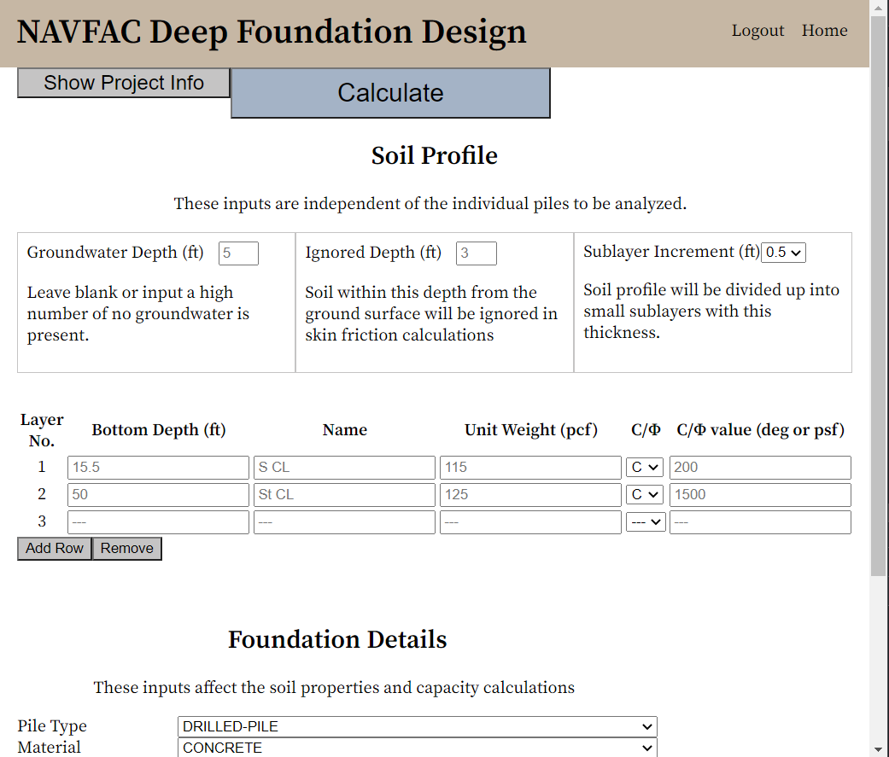Open the Sublayer Increment dropdown

tap(784, 252)
